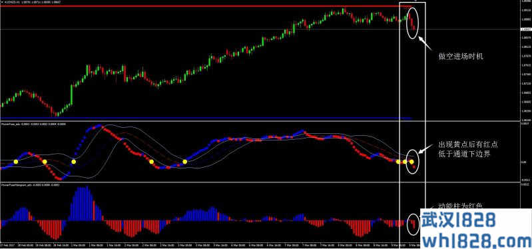Select the red horizontal resistance line at the top

pos(206,6)
